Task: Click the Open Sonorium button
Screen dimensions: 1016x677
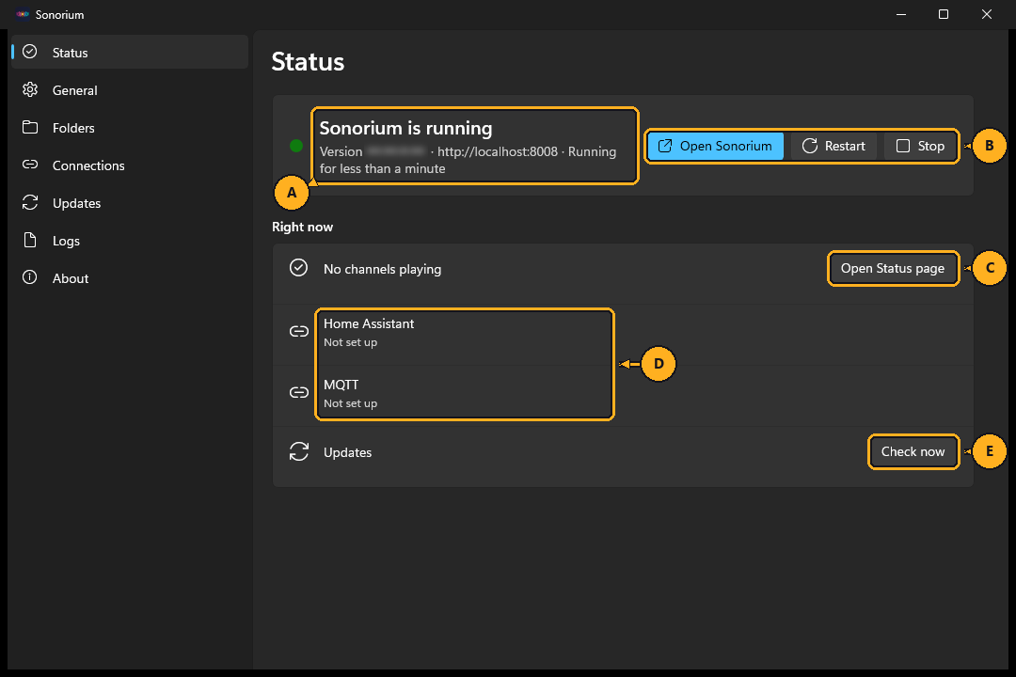Action: 715,146
